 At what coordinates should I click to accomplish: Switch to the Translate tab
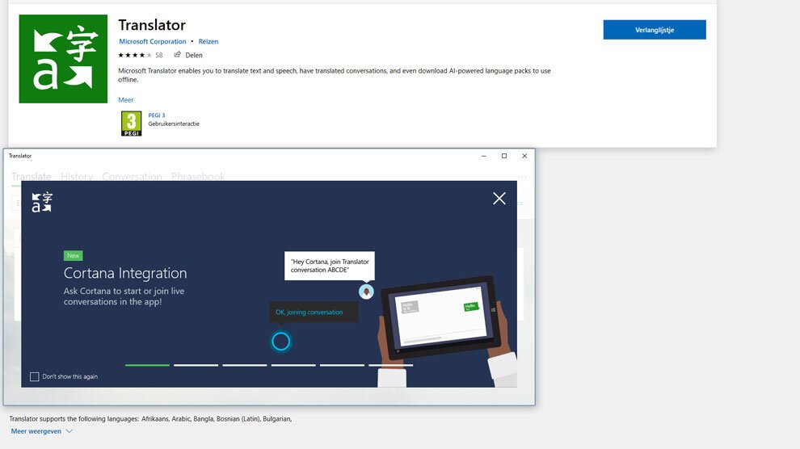32,176
